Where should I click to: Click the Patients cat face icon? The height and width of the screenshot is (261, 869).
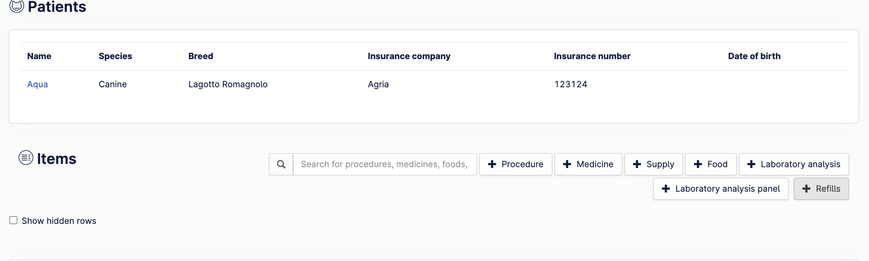tap(17, 6)
